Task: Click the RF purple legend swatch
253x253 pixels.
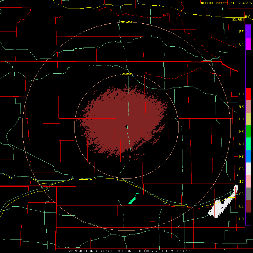Action: 248,31
